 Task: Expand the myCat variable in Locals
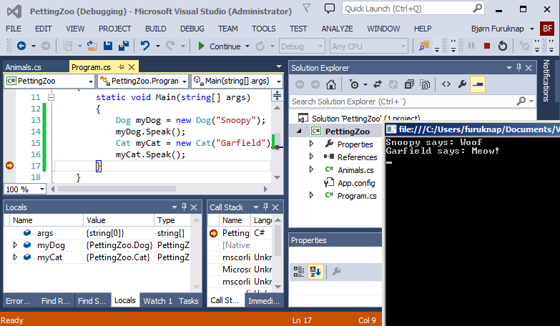15,257
